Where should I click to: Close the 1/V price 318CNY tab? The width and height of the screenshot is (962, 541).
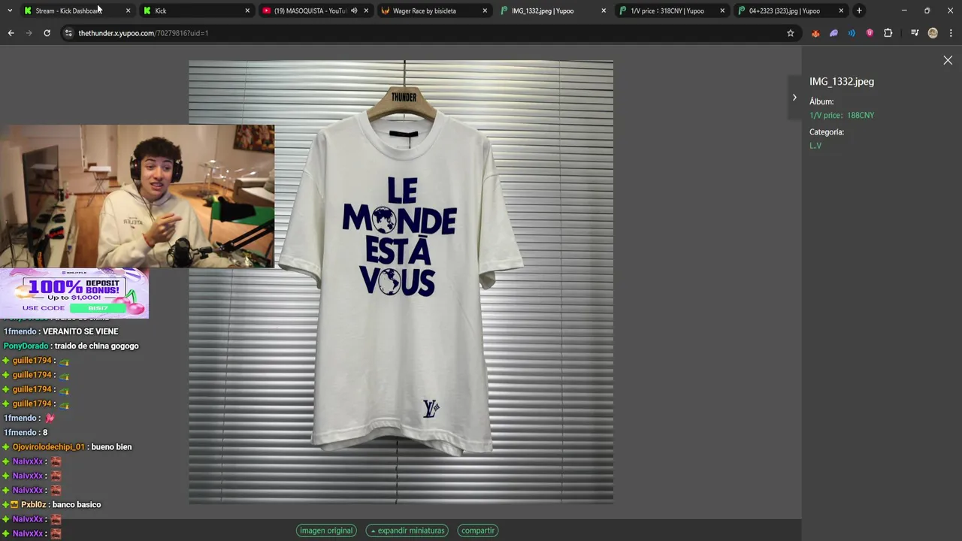tap(722, 11)
